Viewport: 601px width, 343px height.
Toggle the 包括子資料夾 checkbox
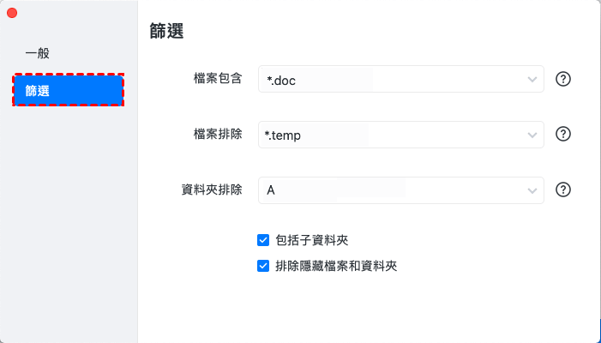(x=263, y=240)
